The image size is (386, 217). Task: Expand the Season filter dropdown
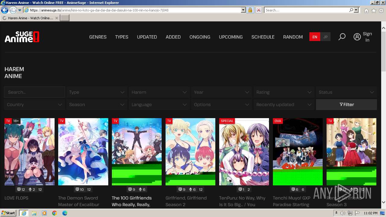(96, 105)
